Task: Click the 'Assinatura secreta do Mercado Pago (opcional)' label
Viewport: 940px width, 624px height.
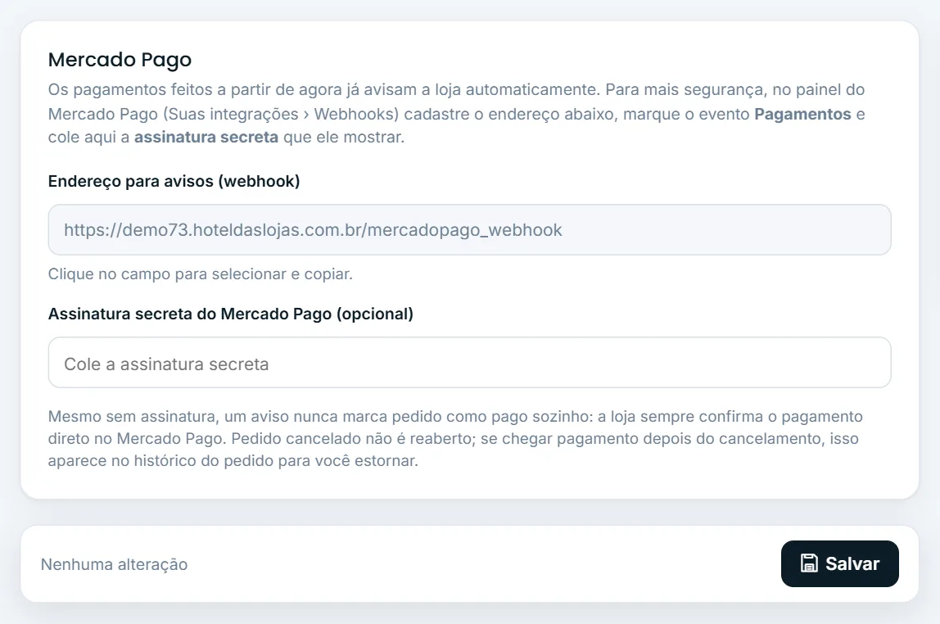Action: tap(231, 314)
